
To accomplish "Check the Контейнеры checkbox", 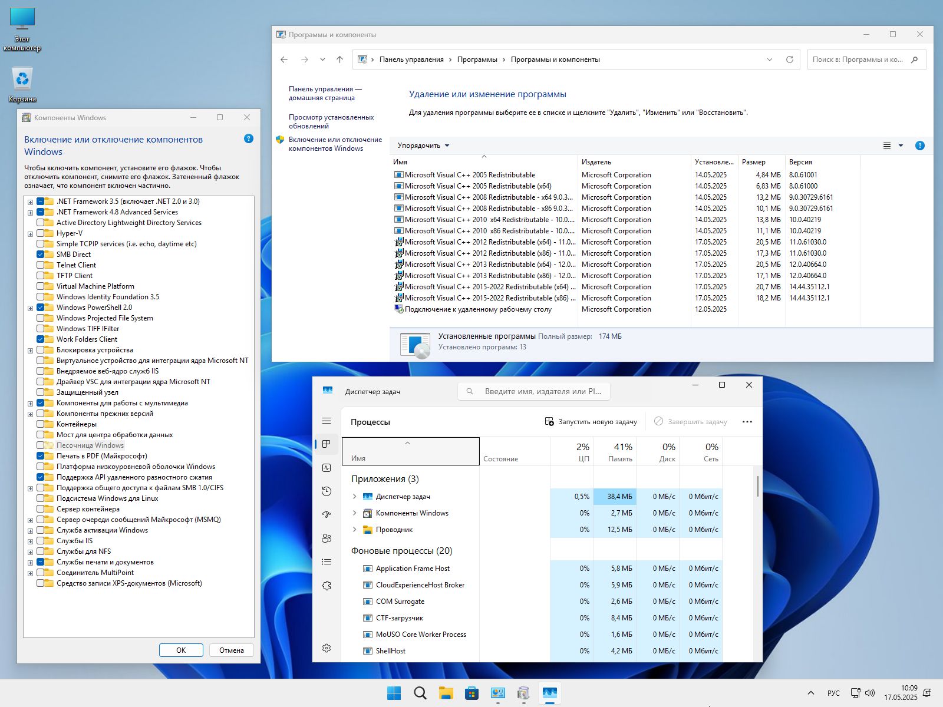I will point(41,424).
